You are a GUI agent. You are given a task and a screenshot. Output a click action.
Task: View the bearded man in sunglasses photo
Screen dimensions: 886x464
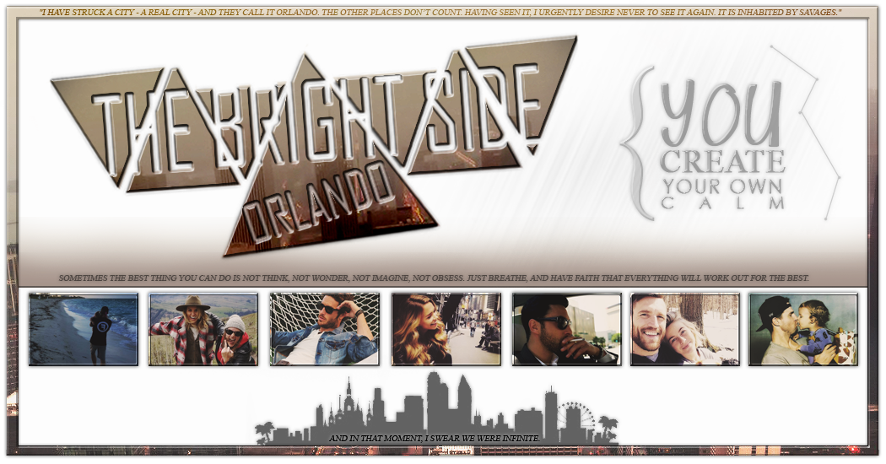pos(567,329)
